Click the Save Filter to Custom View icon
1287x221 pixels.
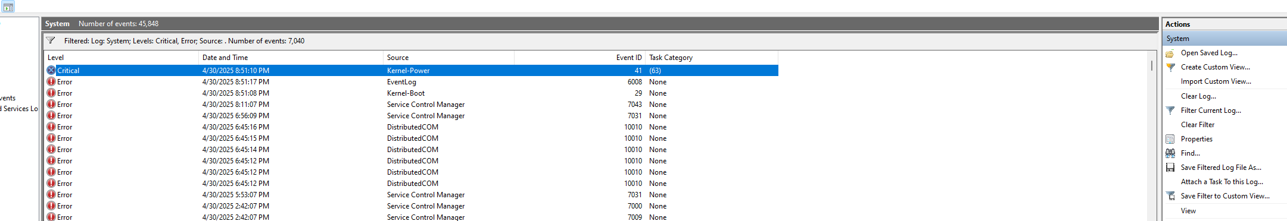[x=1170, y=196]
